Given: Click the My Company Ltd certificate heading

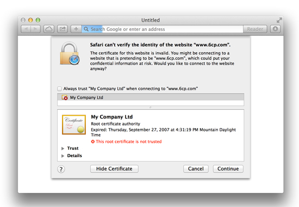Looking at the screenshot, I should pyautogui.click(x=112, y=117).
